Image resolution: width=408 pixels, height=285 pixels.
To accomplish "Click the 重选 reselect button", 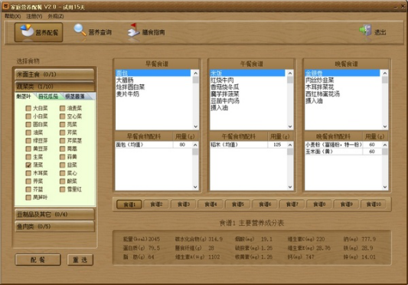I will [x=80, y=260].
